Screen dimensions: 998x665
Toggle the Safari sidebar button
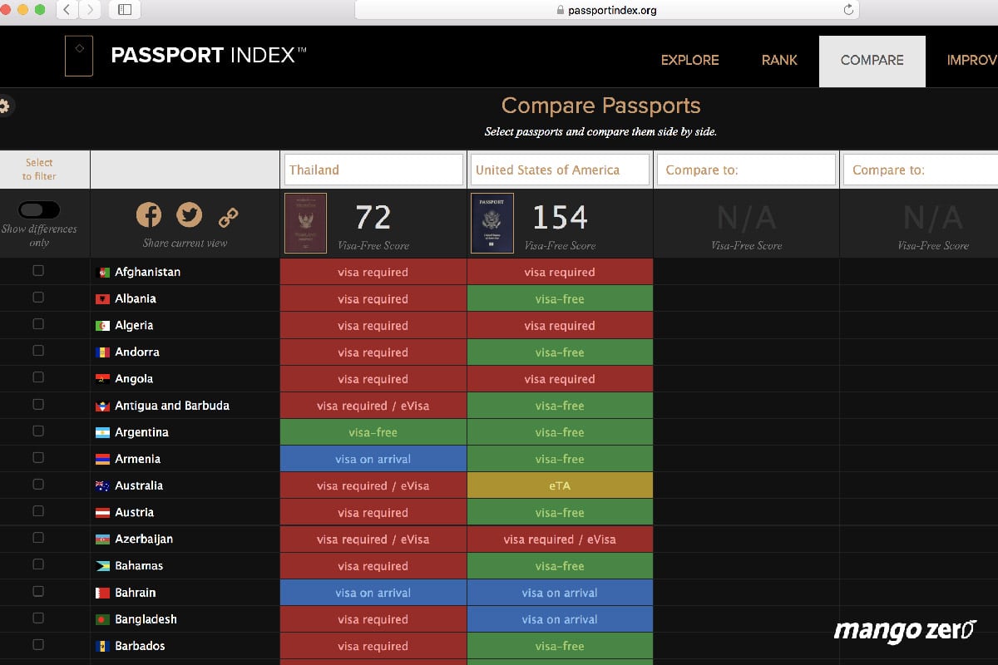tap(125, 10)
